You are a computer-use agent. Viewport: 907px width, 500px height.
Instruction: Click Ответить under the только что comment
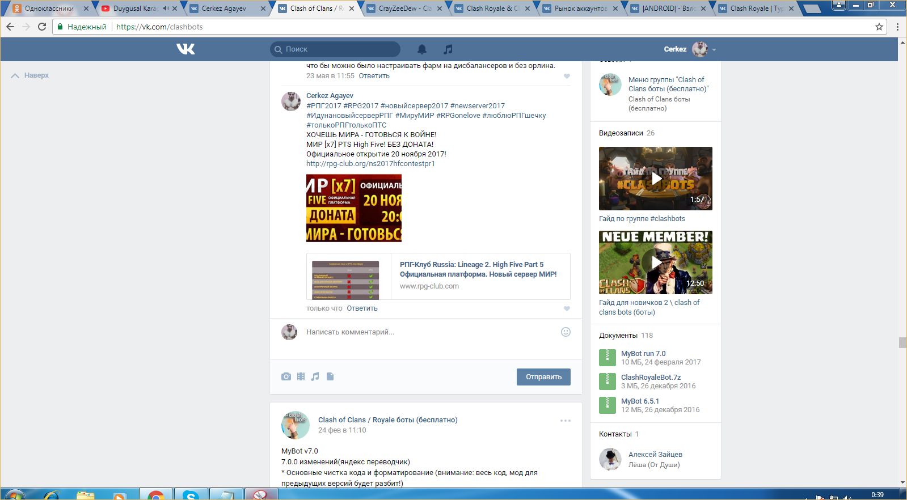(x=362, y=308)
